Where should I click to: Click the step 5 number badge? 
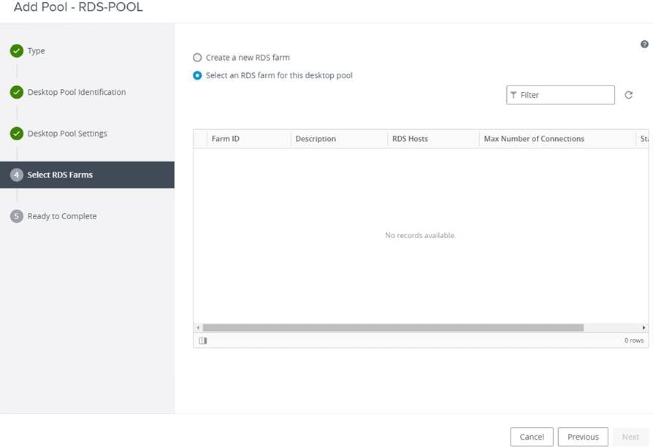tap(17, 216)
